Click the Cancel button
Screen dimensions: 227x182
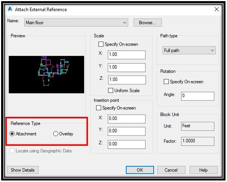pos(171,170)
